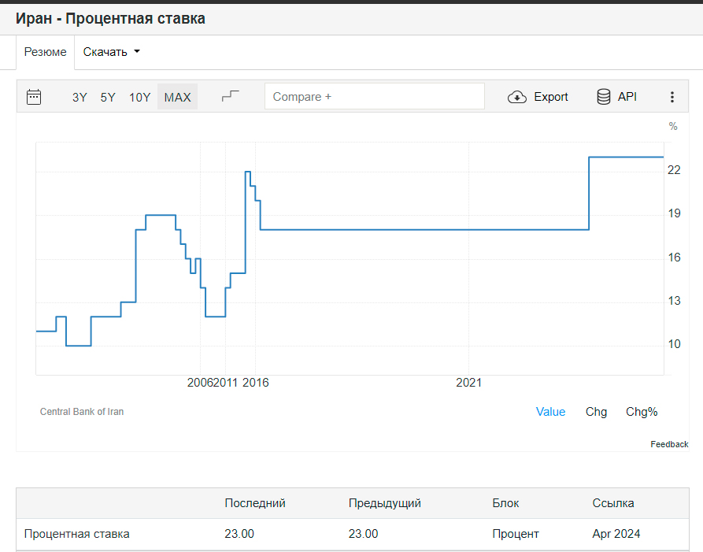Click the Предыдущий column header
Viewport: 703px width, 552px height.
click(x=385, y=503)
